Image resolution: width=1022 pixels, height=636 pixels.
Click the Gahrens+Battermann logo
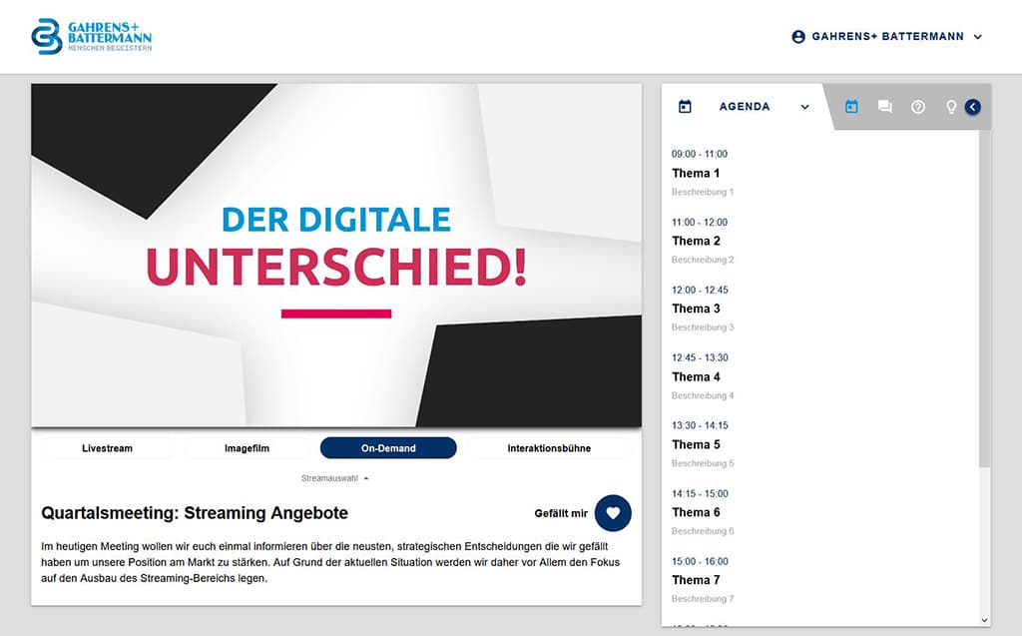pyautogui.click(x=91, y=36)
